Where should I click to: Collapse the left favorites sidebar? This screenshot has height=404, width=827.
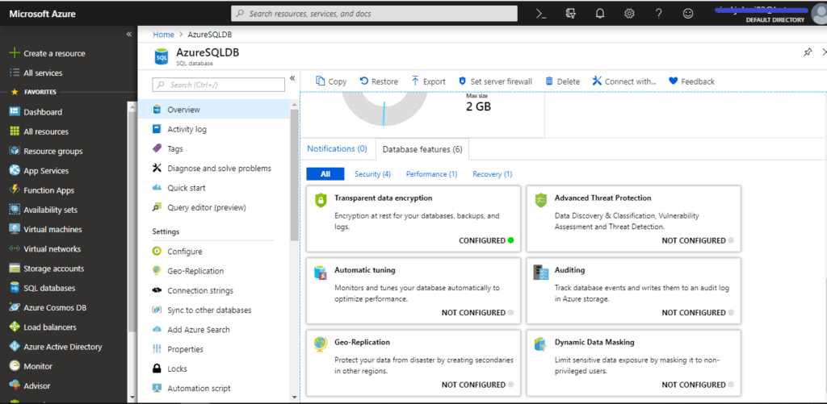(128, 34)
